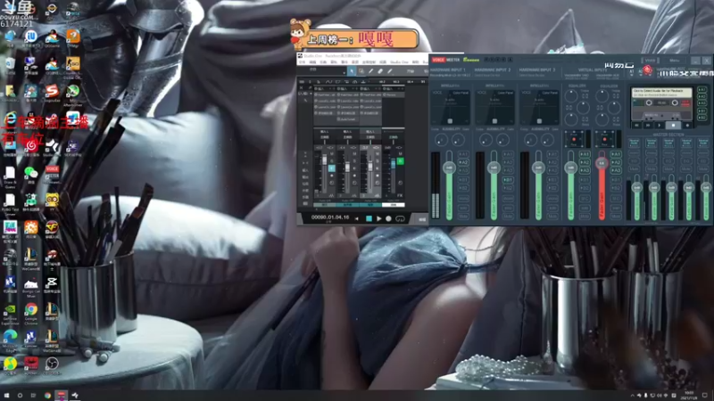Toggle Loop in Studio One transport
The height and width of the screenshot is (401, 714).
point(400,218)
